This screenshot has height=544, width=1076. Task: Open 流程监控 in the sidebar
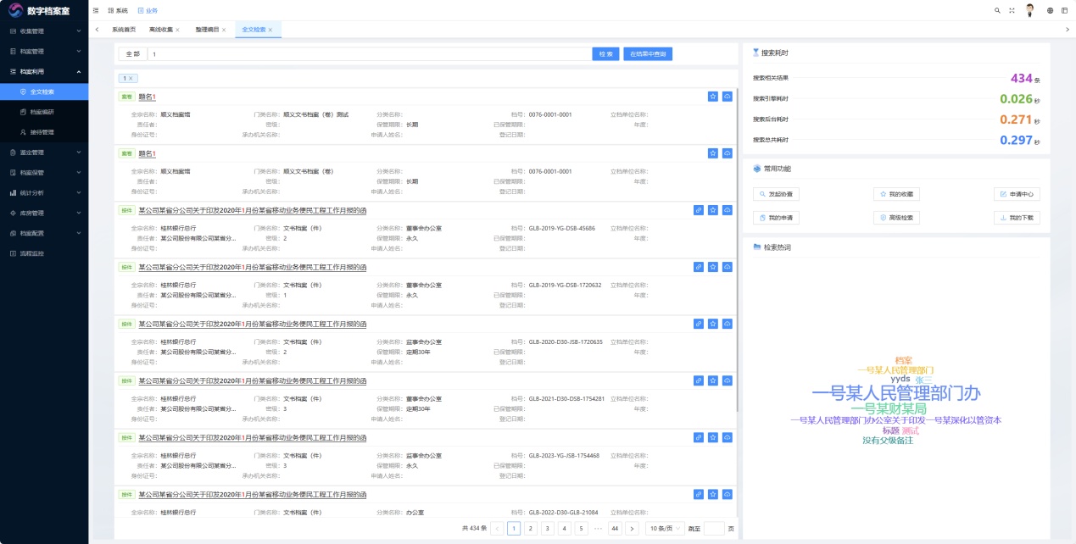point(44,253)
